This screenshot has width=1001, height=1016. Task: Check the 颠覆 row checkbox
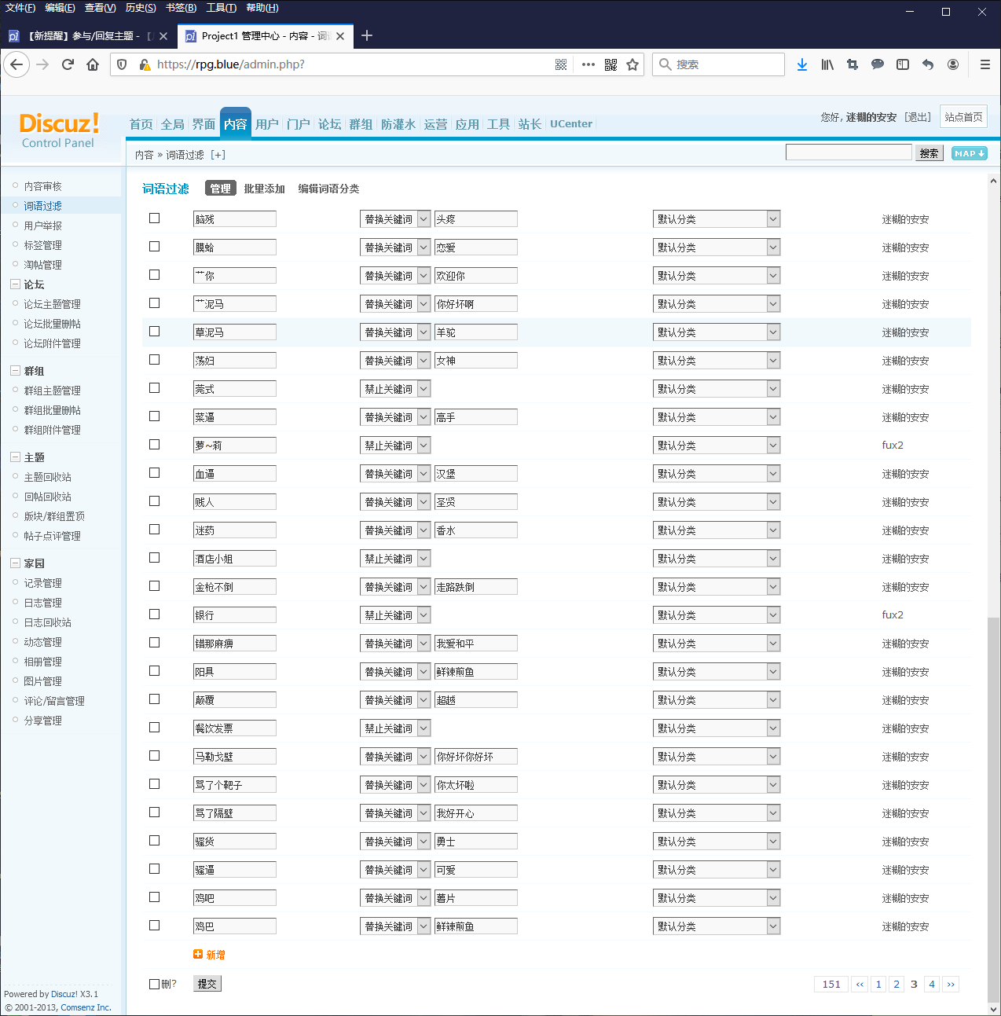(155, 699)
